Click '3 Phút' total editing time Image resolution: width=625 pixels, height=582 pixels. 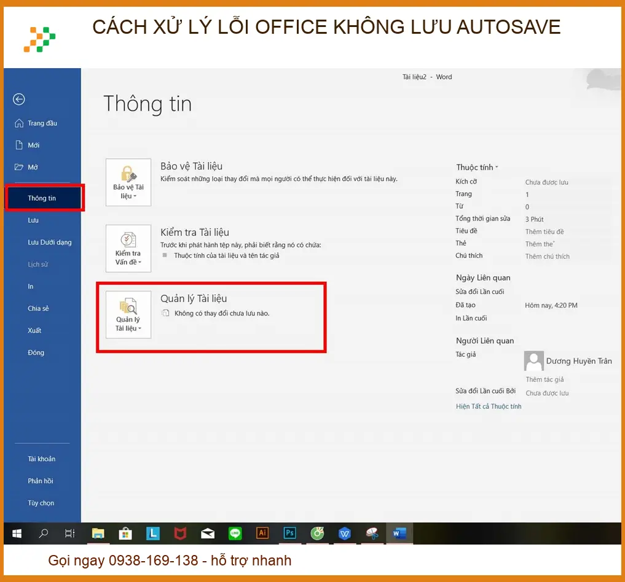pos(535,219)
